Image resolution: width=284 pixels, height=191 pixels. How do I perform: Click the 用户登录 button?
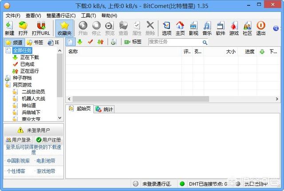18,140
